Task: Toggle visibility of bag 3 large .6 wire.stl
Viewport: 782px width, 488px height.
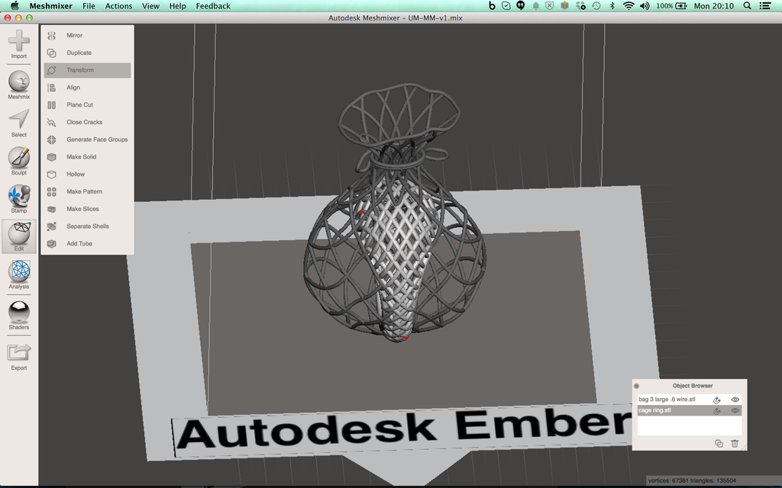Action: [735, 400]
